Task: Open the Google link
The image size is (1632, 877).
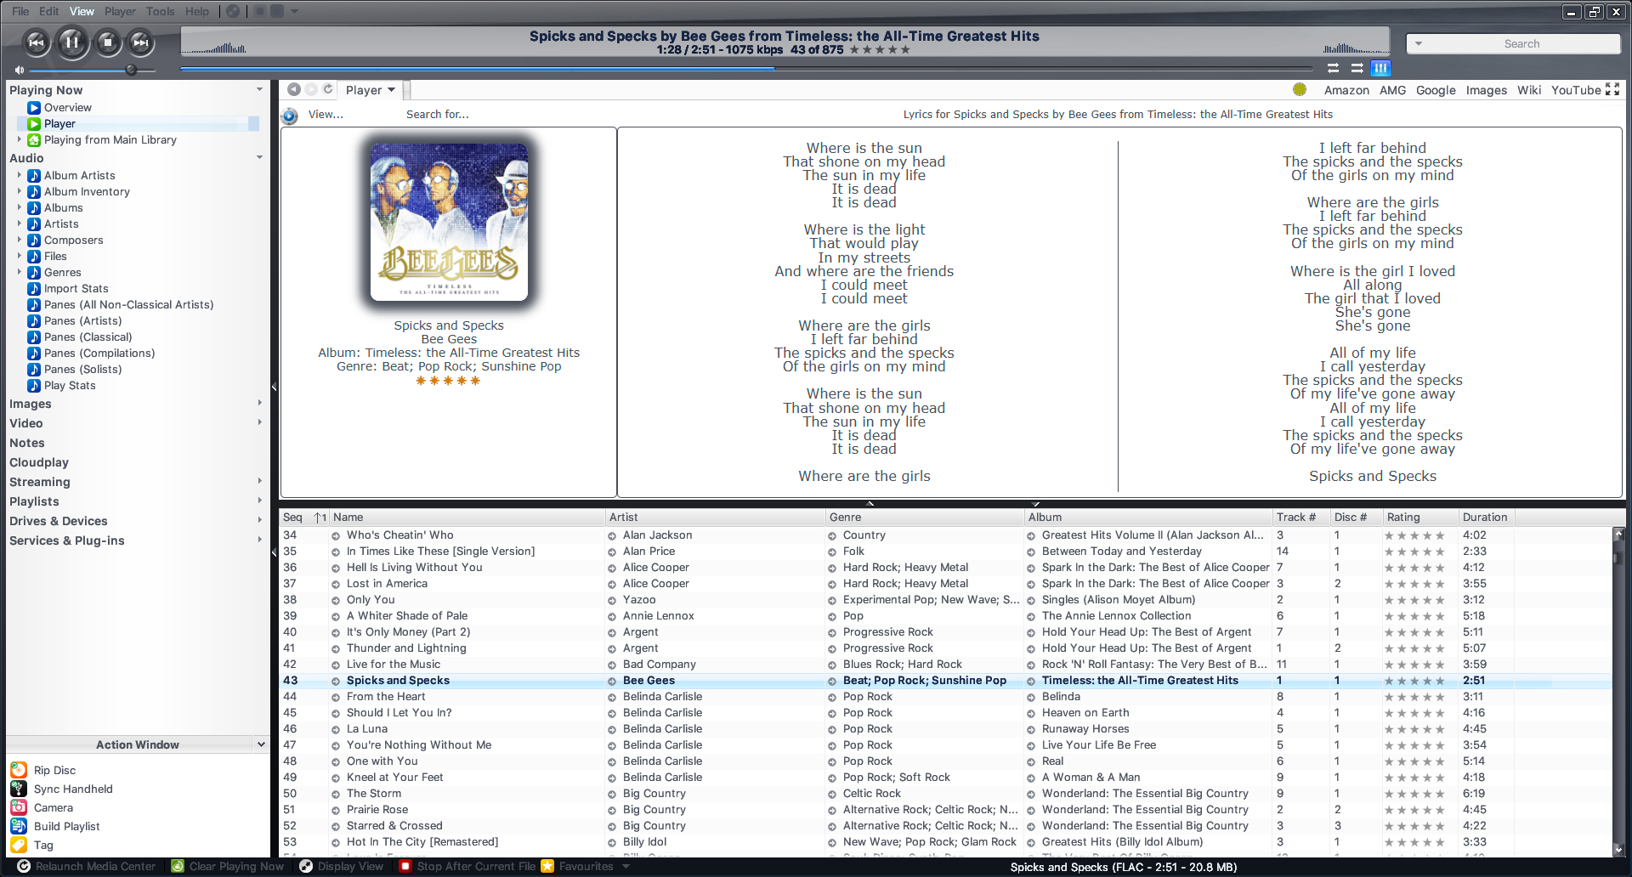Action: [1436, 90]
